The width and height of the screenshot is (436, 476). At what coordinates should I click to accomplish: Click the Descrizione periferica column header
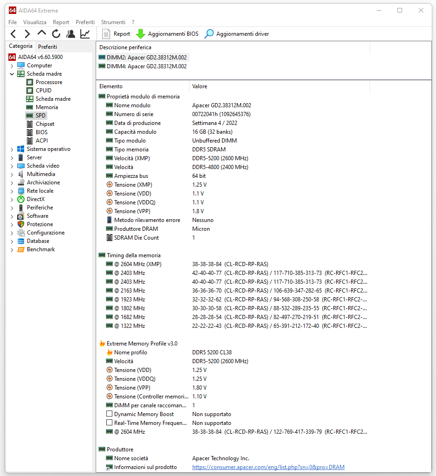(x=233, y=47)
